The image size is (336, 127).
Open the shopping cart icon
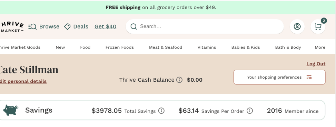318,27
